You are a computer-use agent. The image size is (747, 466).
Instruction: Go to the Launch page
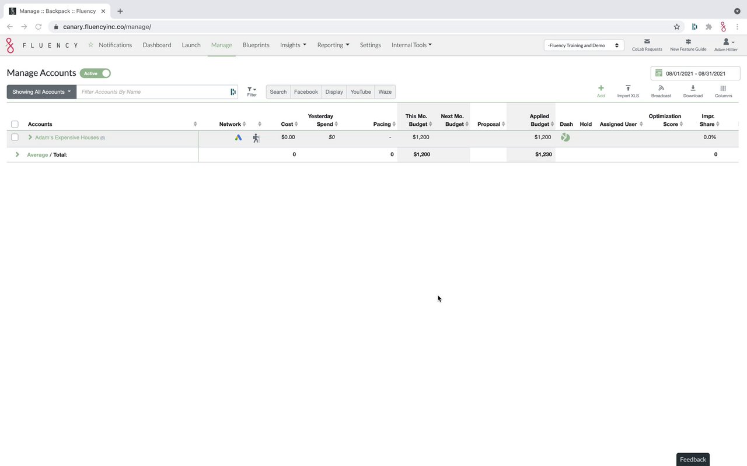pyautogui.click(x=191, y=45)
